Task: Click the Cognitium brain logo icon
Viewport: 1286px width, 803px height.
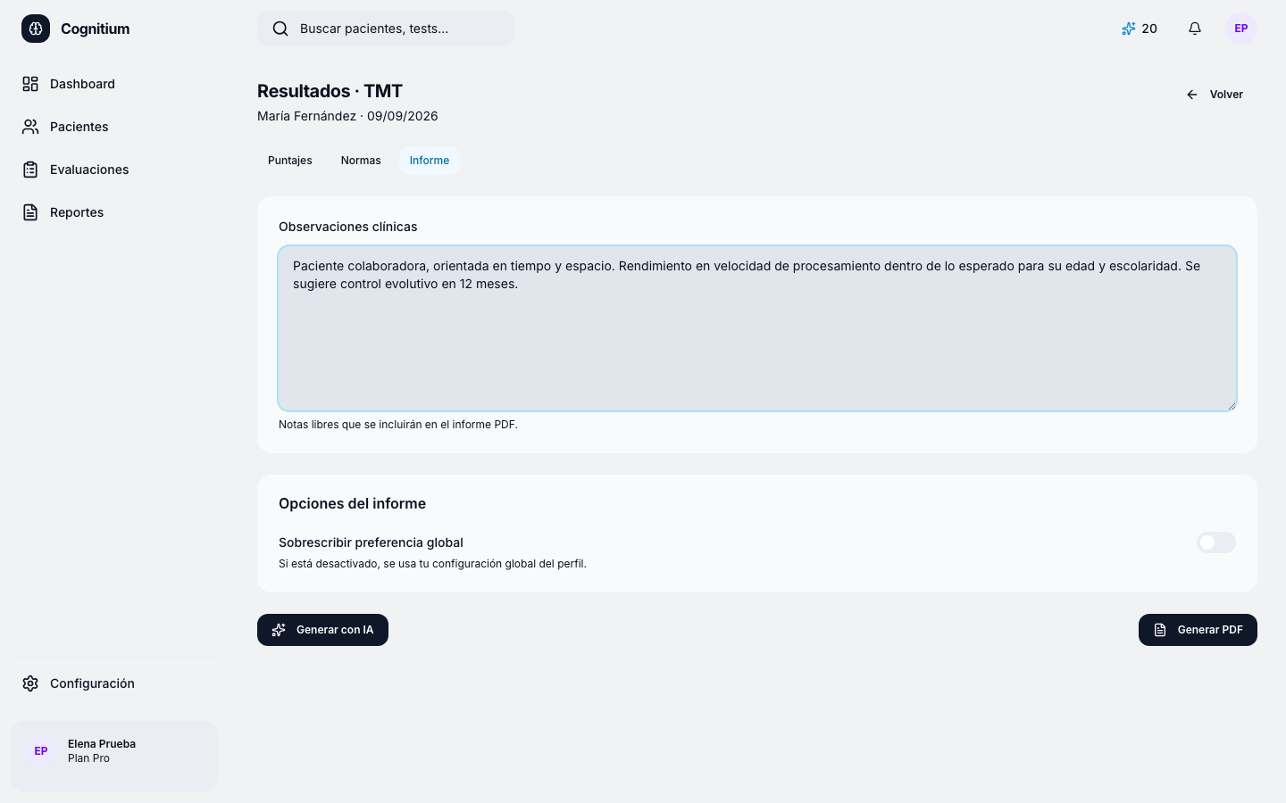Action: click(36, 29)
